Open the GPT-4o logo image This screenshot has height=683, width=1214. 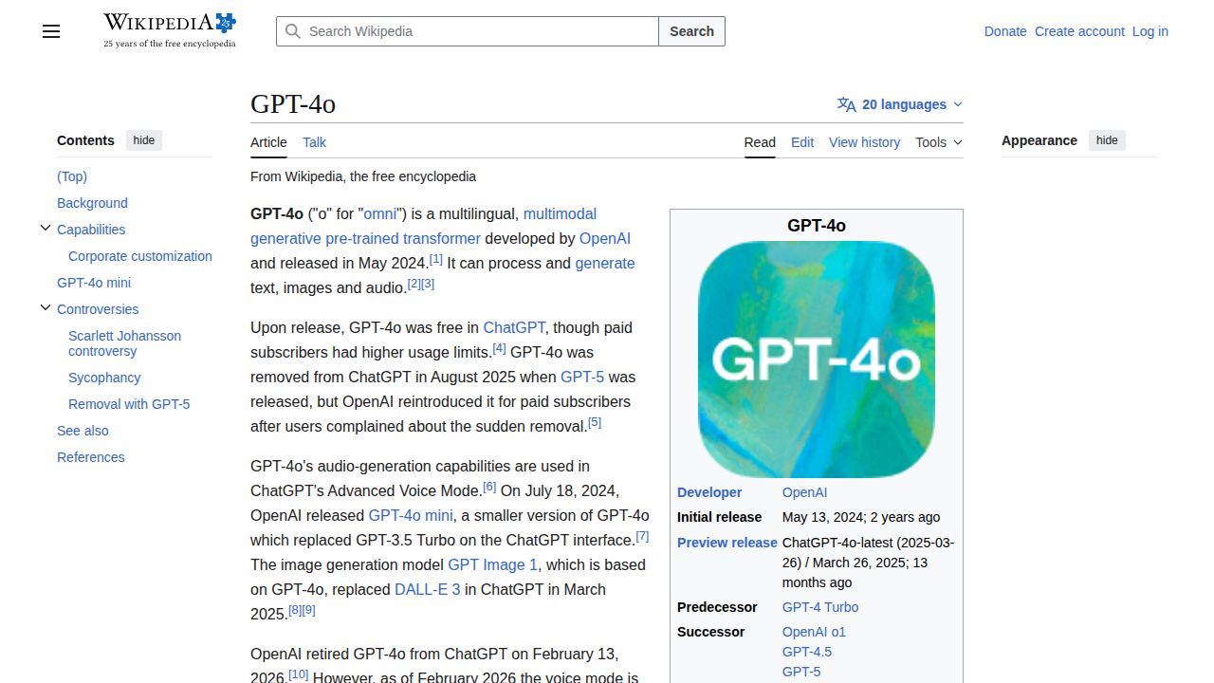(x=817, y=360)
